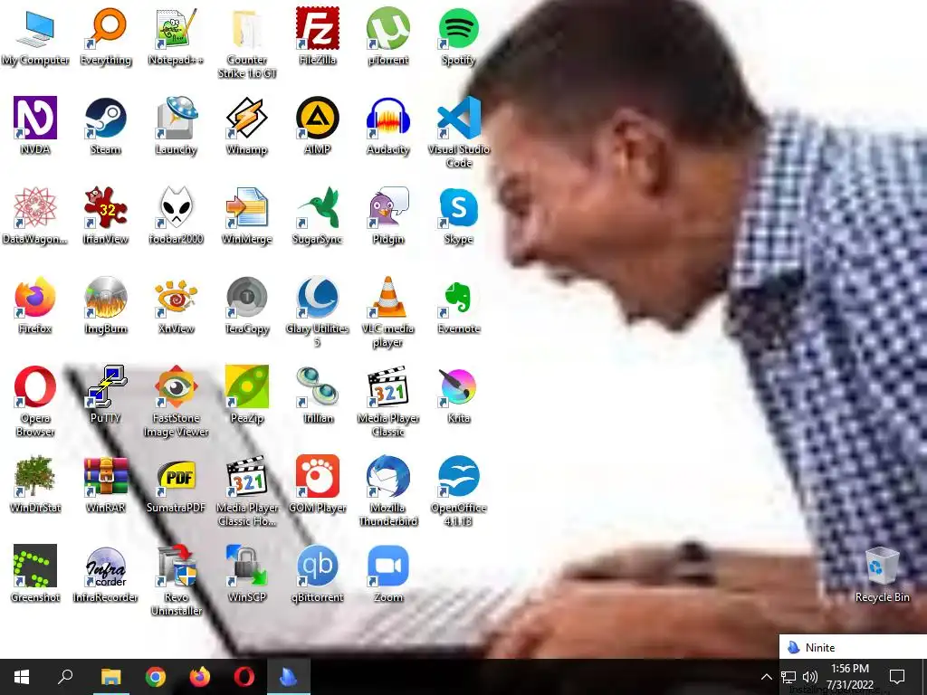Select the GOM Player desktop shortcut

[x=318, y=484]
